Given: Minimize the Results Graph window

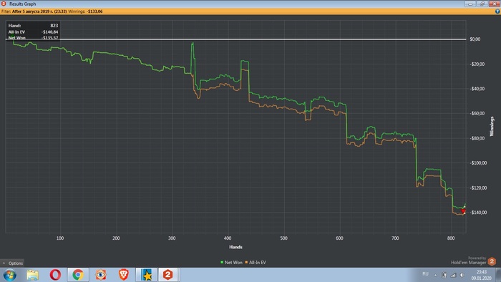Looking at the screenshot, I should 470,4.
